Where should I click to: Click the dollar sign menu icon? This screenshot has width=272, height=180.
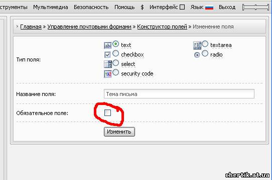(142, 7)
